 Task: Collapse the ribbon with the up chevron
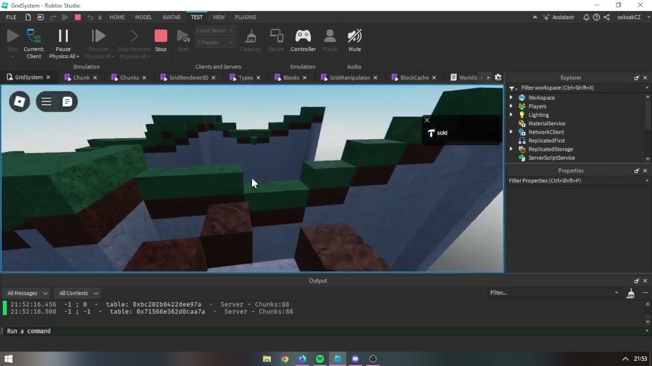pos(535,17)
